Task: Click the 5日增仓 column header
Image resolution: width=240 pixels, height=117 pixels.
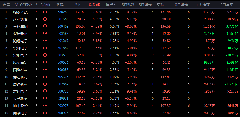Action: coord(145,5)
